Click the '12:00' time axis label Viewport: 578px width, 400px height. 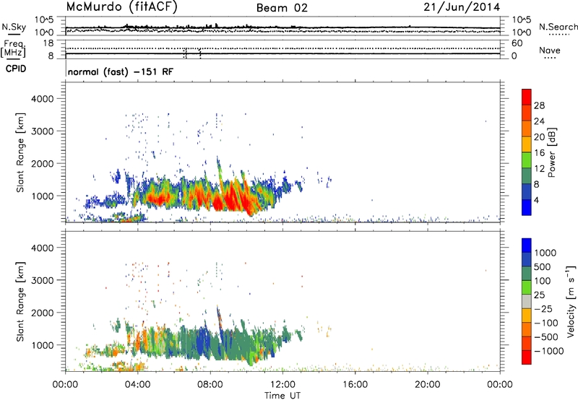pos(282,385)
